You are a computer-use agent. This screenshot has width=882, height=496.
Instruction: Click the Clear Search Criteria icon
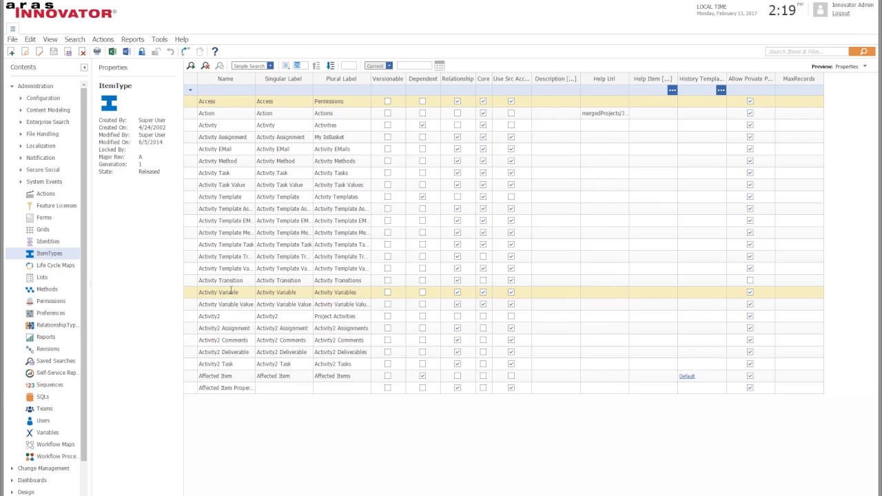pos(205,65)
